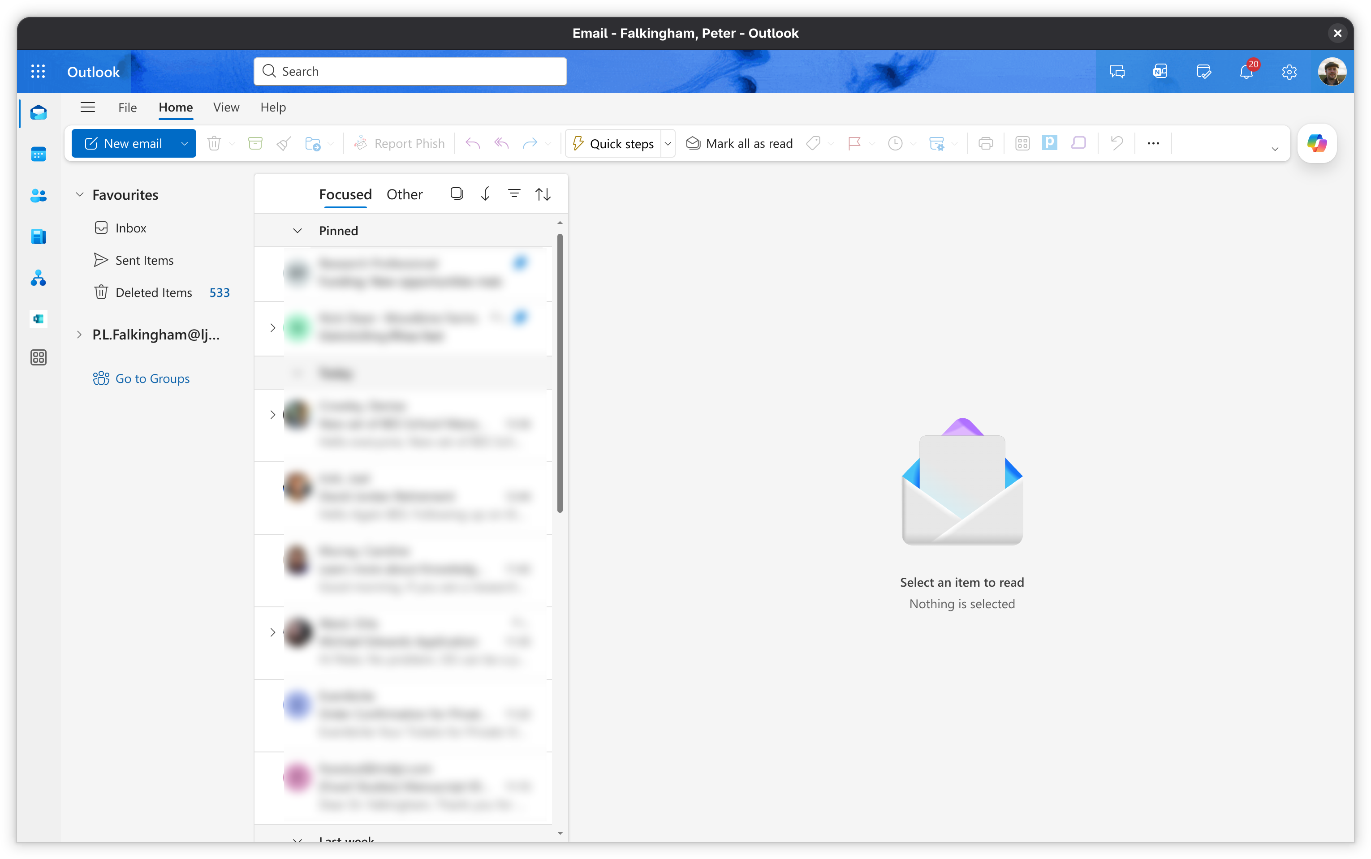Click the Undo icon in ribbon

pyautogui.click(x=1117, y=143)
